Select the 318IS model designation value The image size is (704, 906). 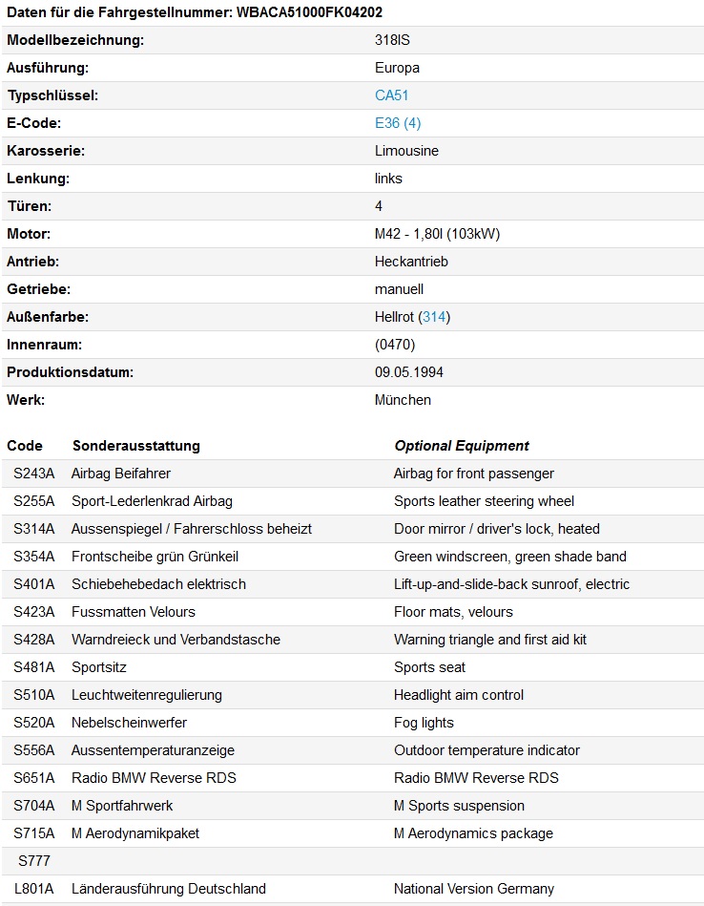pos(392,40)
